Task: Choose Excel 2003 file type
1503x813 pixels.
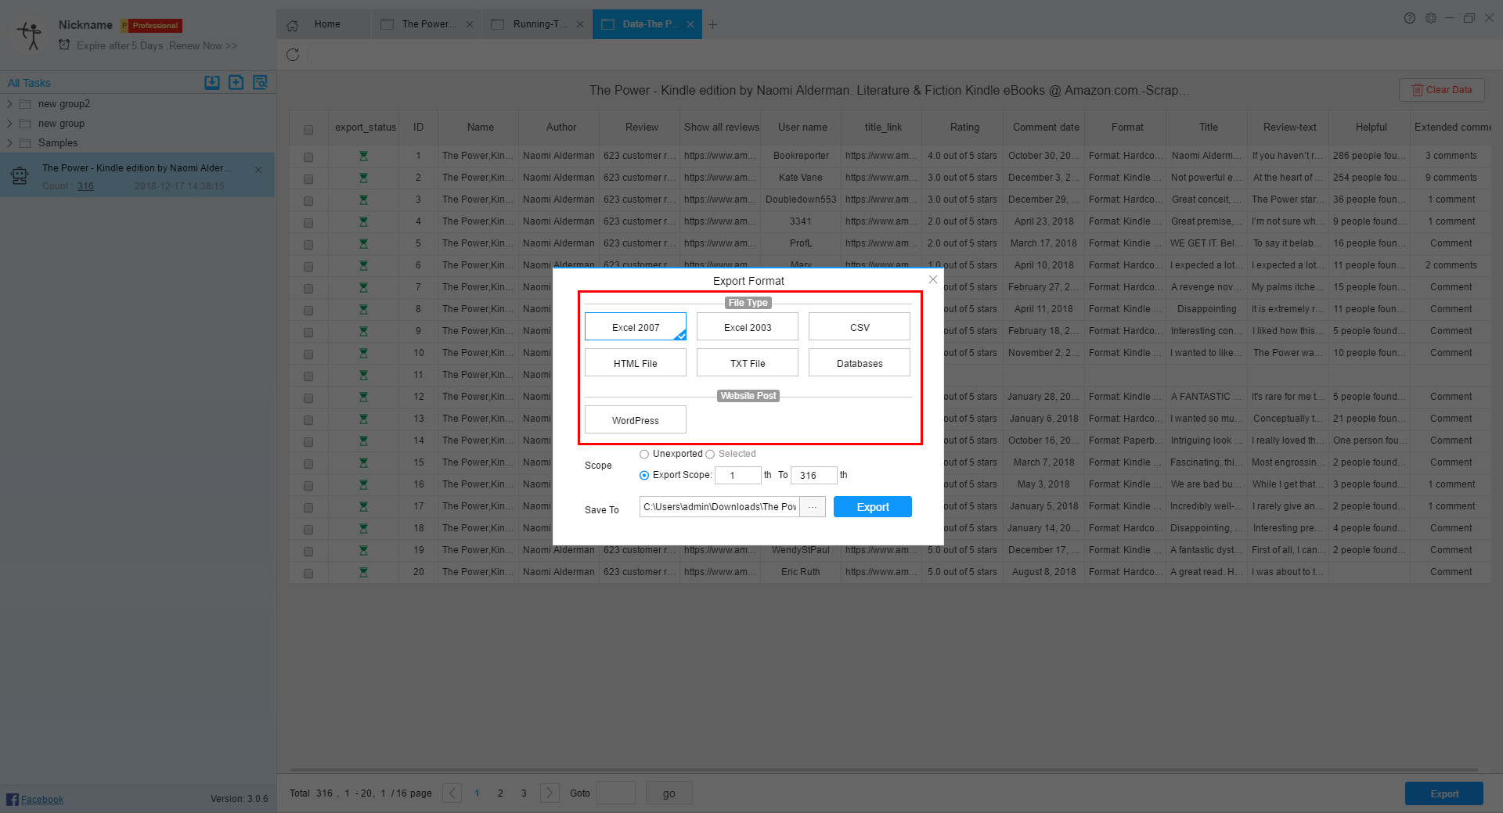Action: click(748, 326)
